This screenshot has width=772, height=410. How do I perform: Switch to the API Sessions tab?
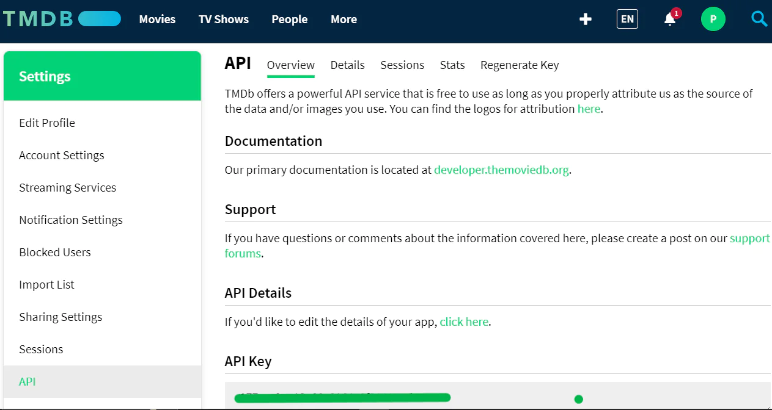point(402,65)
